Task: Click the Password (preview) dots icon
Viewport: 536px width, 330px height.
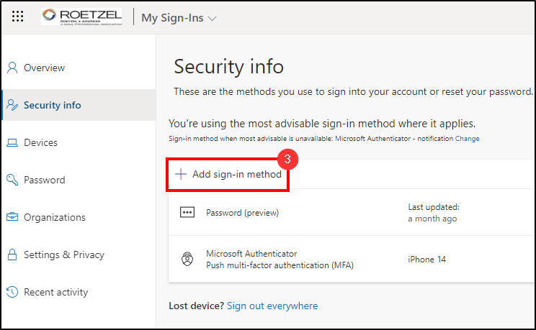Action: (x=187, y=213)
